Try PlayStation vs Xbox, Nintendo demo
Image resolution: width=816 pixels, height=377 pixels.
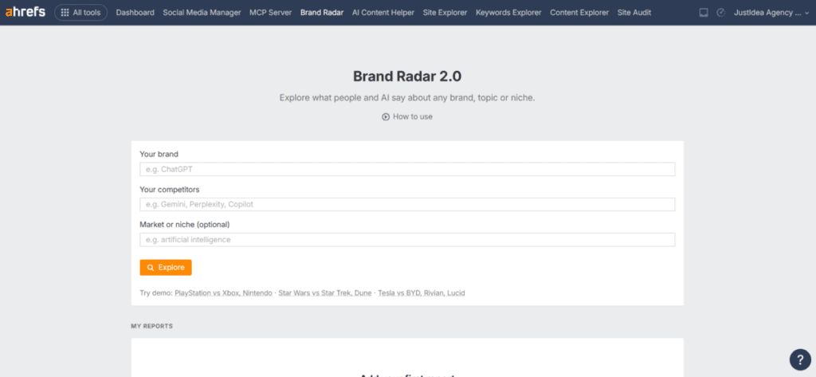click(x=224, y=293)
